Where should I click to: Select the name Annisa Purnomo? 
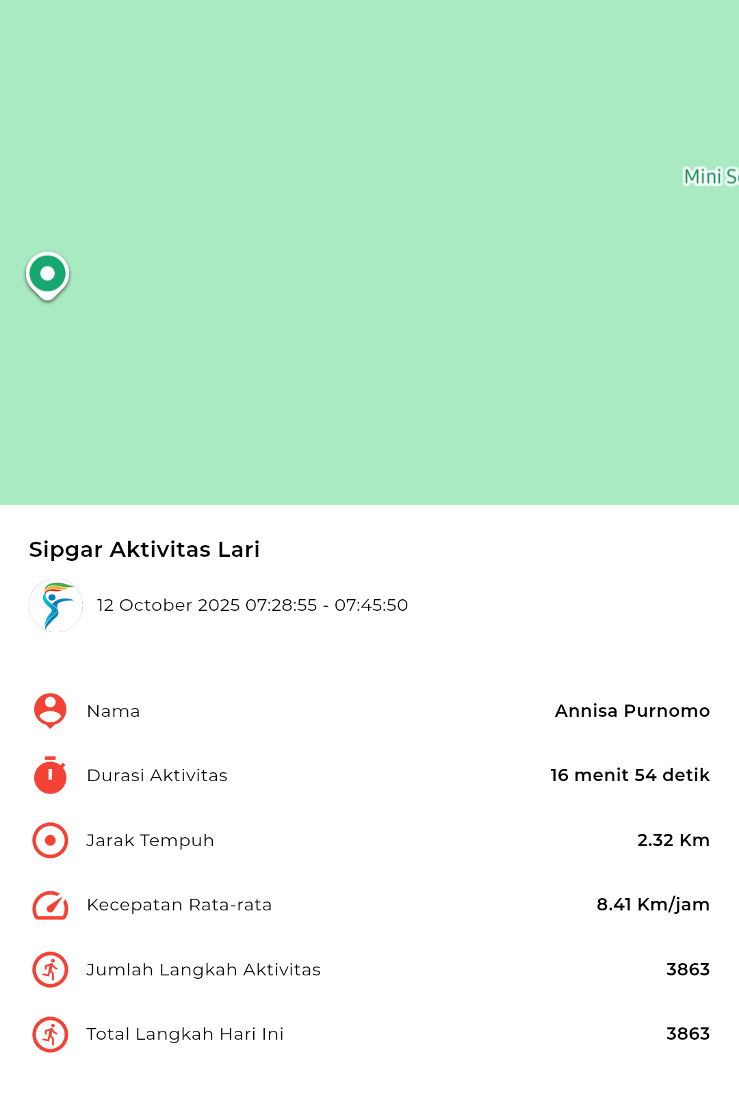point(632,711)
